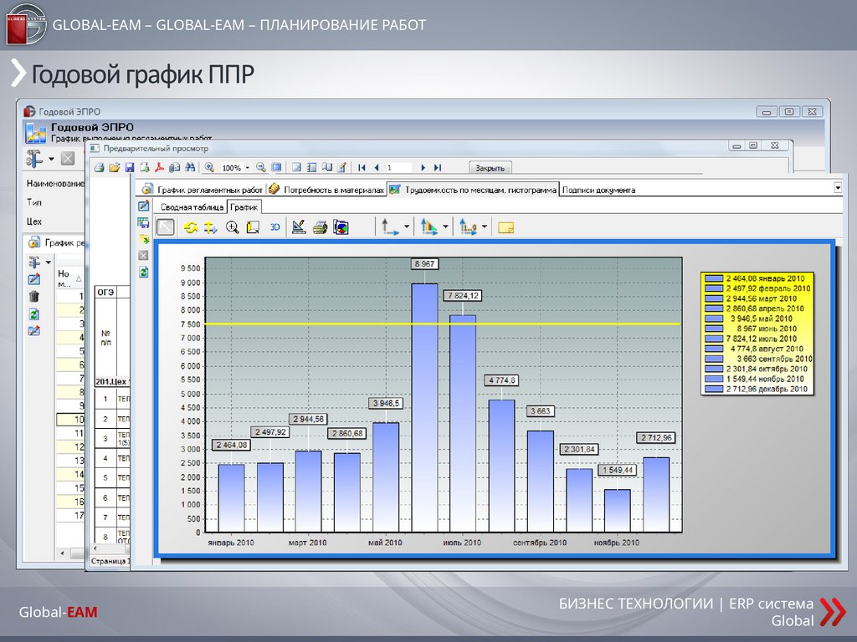The image size is (857, 642).
Task: Click page number field in preview toolbar
Action: (399, 167)
